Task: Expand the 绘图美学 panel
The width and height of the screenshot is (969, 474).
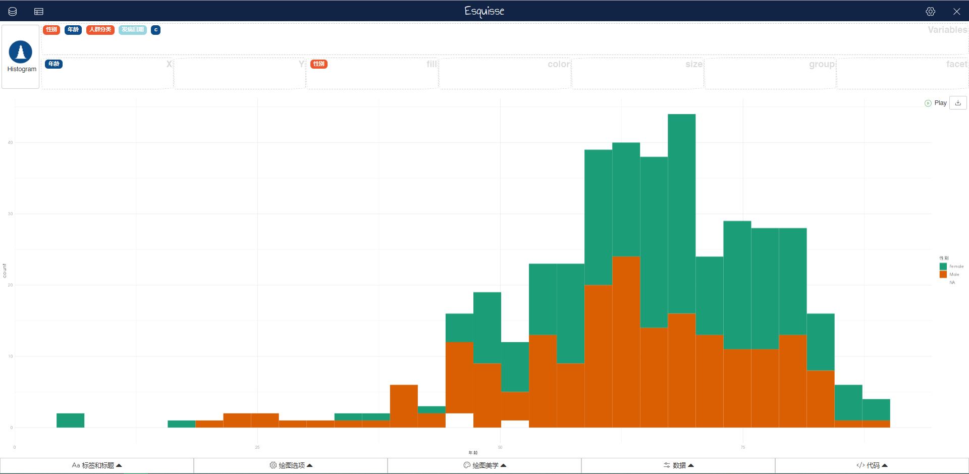Action: (484, 465)
